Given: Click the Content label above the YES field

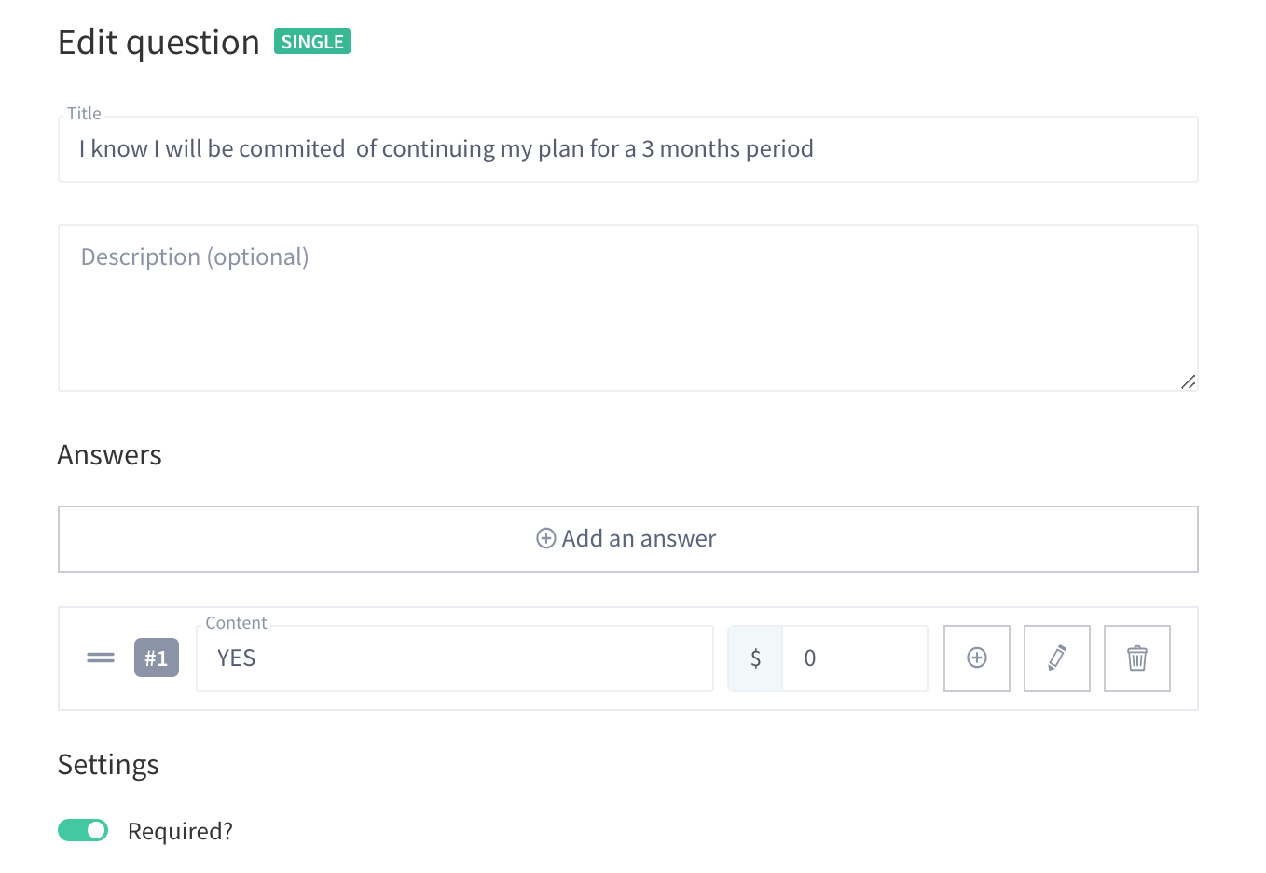Looking at the screenshot, I should pyautogui.click(x=236, y=623).
